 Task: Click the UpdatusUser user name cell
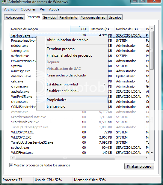tap(125, 76)
